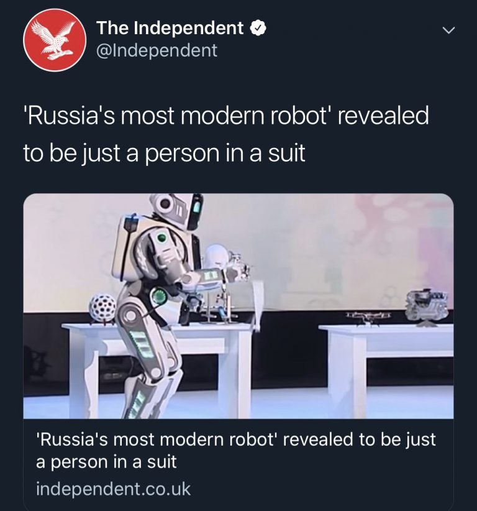Open The Independent's eagle profile avatar
This screenshot has height=511, width=477.
[x=55, y=40]
